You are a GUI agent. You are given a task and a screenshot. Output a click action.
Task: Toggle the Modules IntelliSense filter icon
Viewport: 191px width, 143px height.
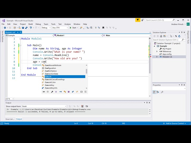[69, 92]
